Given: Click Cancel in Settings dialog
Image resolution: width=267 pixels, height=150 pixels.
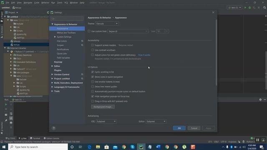Looking at the screenshot, I should [x=194, y=128].
